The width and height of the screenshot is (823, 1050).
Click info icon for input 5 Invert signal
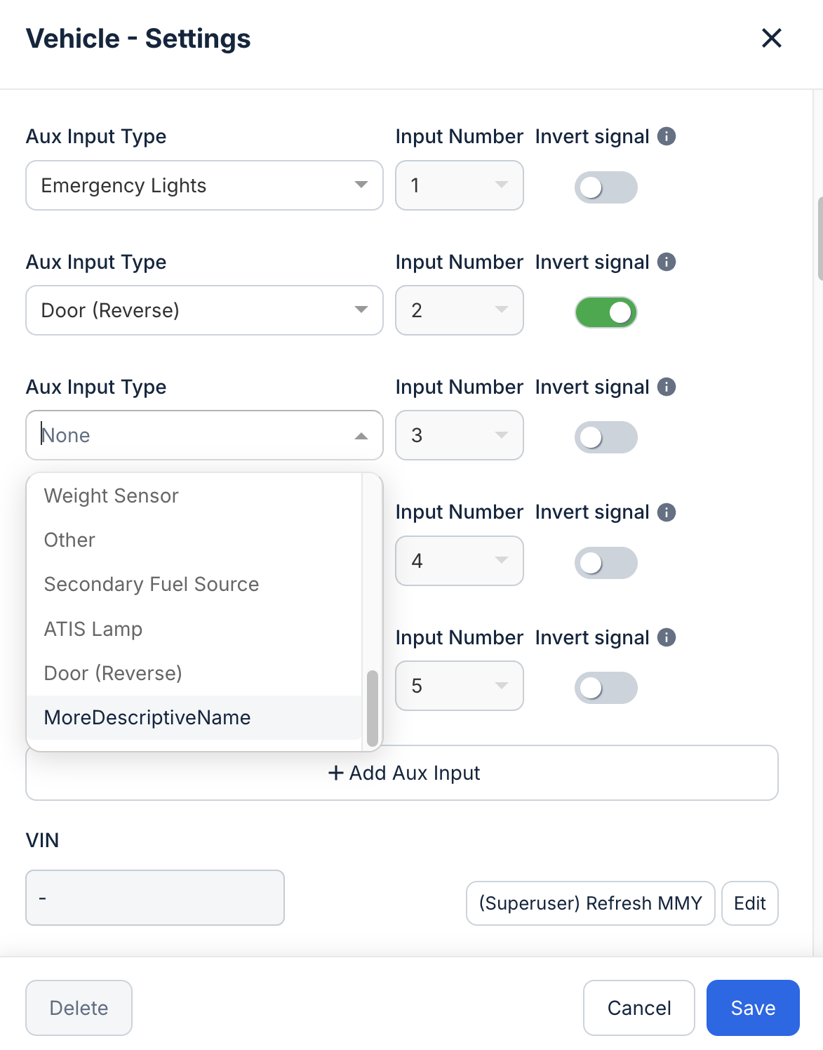pos(667,637)
